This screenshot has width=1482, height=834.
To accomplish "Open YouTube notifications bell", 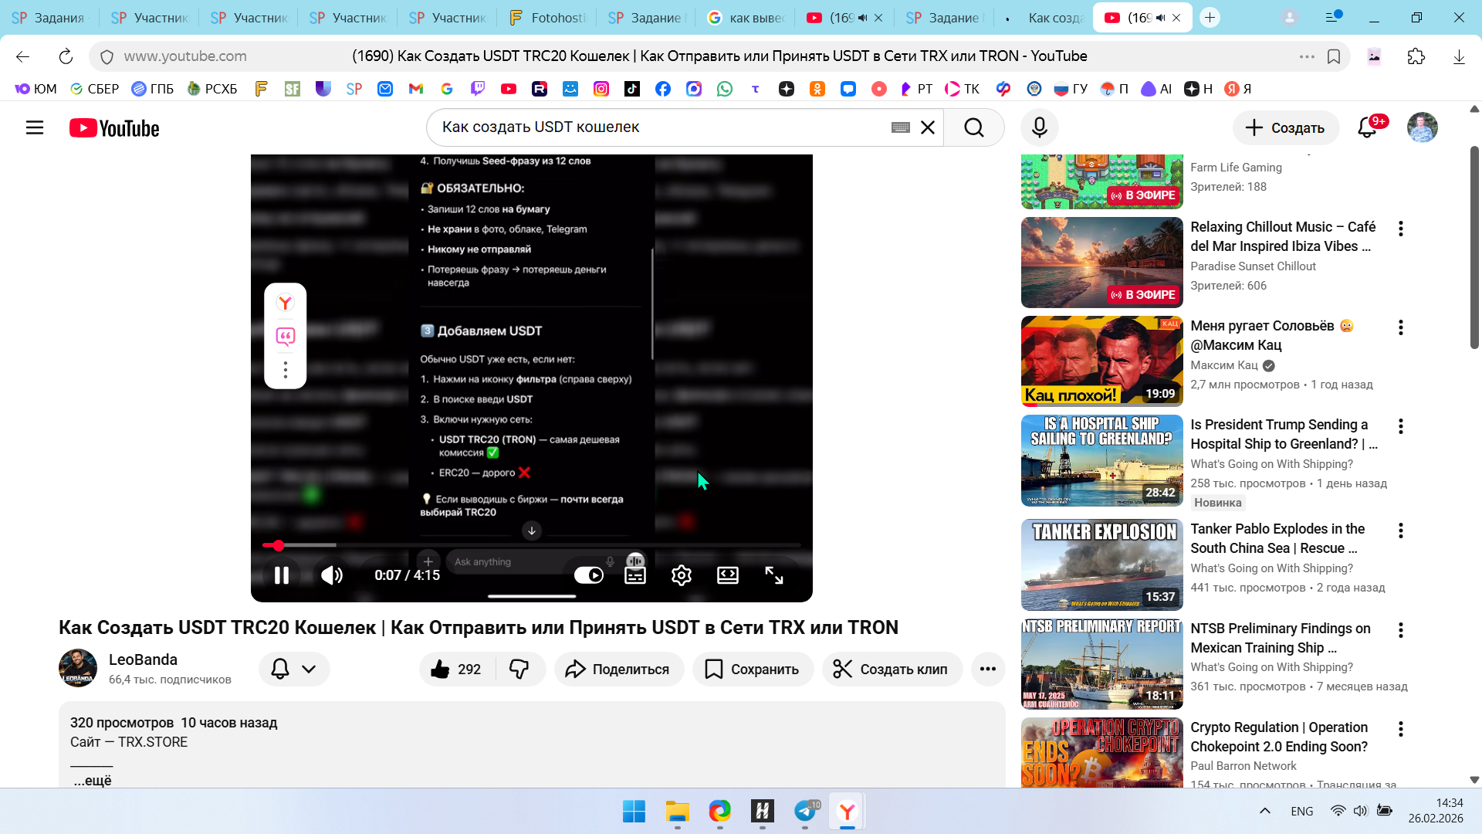I will coord(1367,127).
